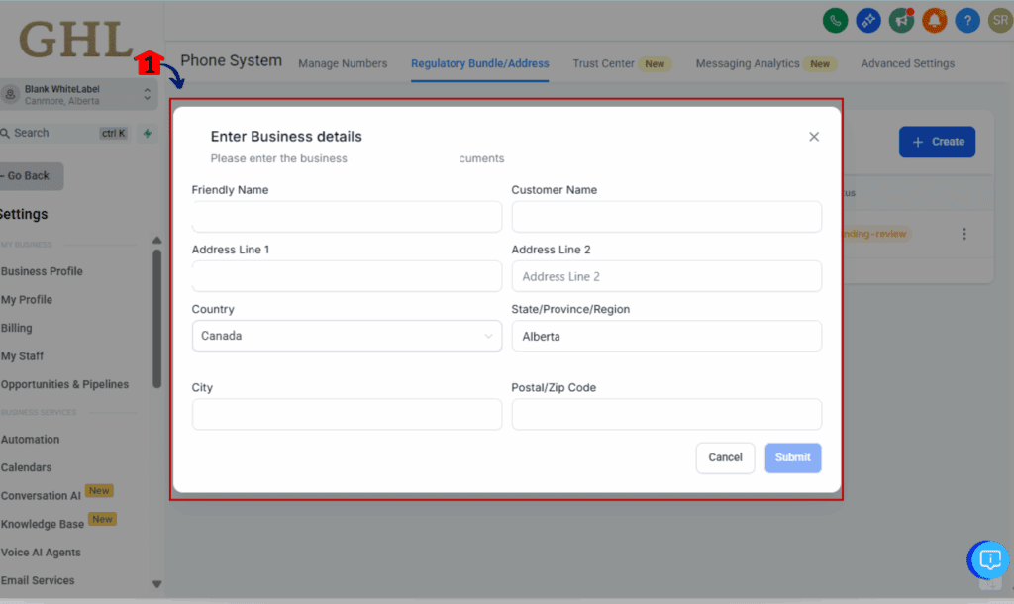Open the phone dialer icon in top bar
Image resolution: width=1014 pixels, height=604 pixels.
(x=835, y=20)
